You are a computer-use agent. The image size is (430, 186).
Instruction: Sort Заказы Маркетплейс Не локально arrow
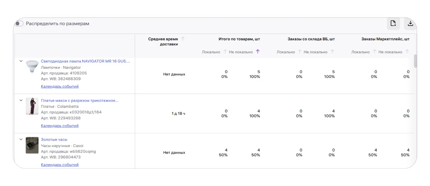coord(407,52)
